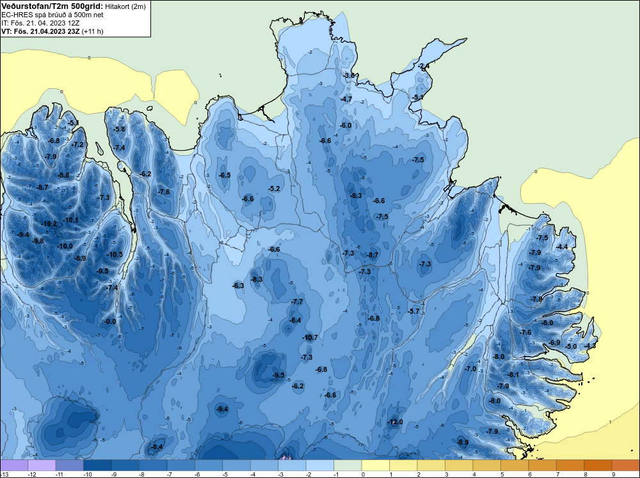Select the -10.0 temperature label
The image size is (640, 478).
click(65, 246)
